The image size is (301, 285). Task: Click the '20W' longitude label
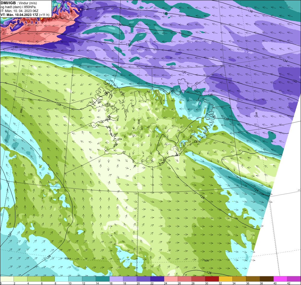(138, 122)
